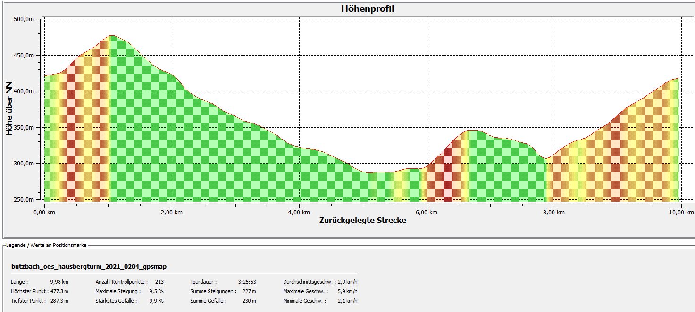Click the Höhenprofil chart title
Image resolution: width=695 pixels, height=312 pixels.
pyautogui.click(x=367, y=9)
